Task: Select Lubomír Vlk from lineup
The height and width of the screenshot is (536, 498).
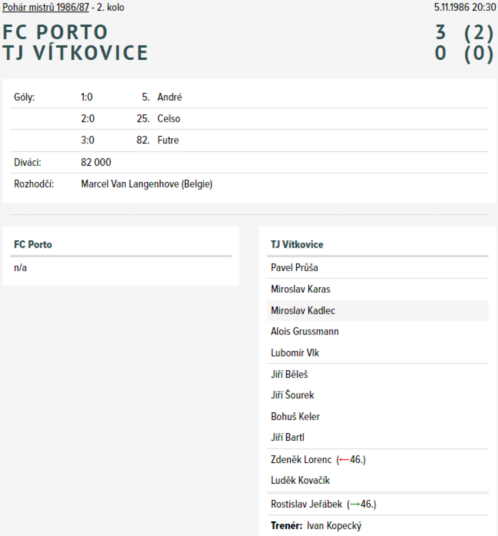Action: point(295,353)
